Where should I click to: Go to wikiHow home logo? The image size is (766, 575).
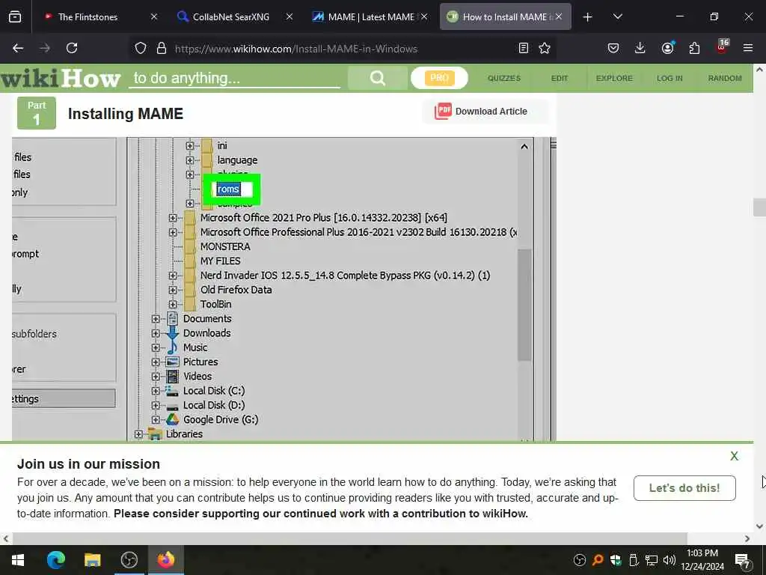coord(61,78)
